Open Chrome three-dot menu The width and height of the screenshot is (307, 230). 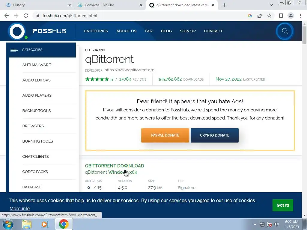(300, 16)
